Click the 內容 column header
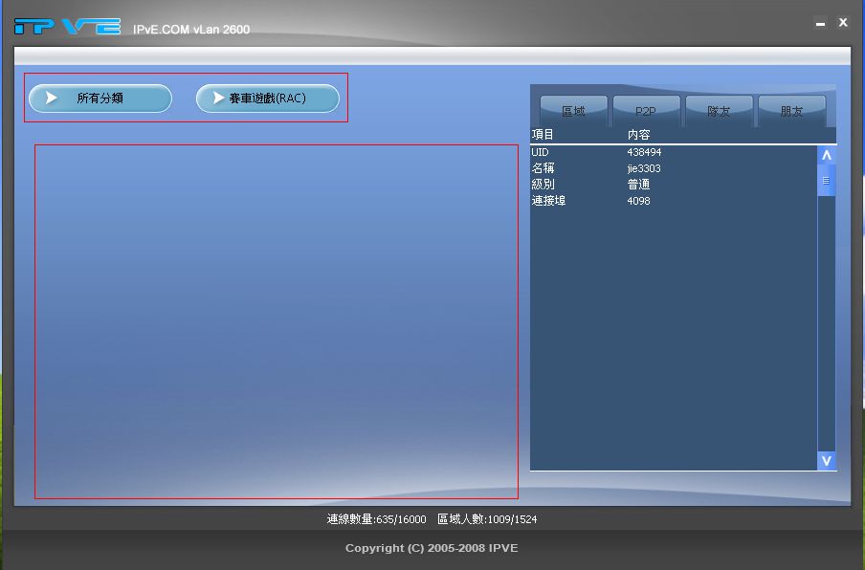 (639, 135)
